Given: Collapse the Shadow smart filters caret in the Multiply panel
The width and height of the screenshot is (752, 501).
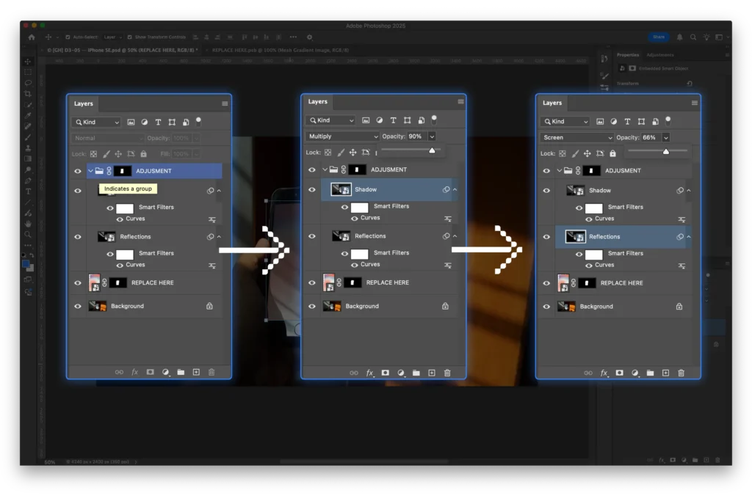Looking at the screenshot, I should tap(455, 190).
